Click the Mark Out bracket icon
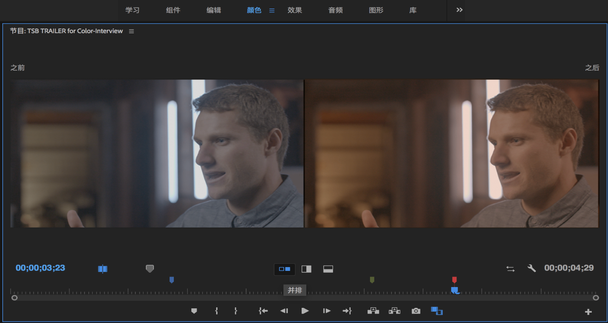 tap(236, 311)
